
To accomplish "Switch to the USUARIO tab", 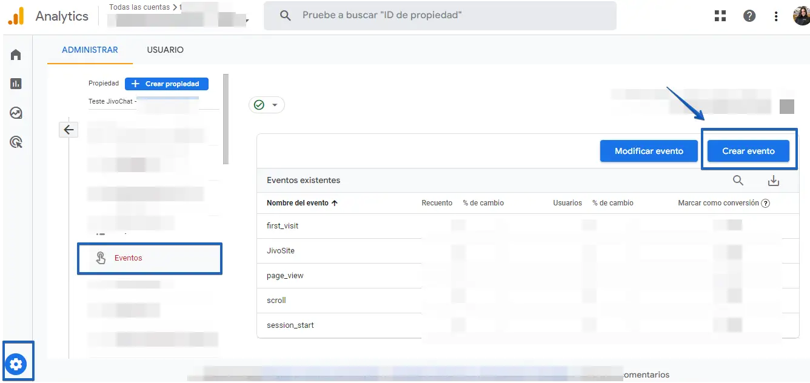I will (165, 50).
